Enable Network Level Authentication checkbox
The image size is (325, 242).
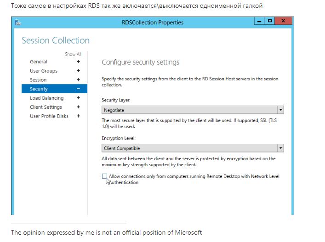(105, 176)
